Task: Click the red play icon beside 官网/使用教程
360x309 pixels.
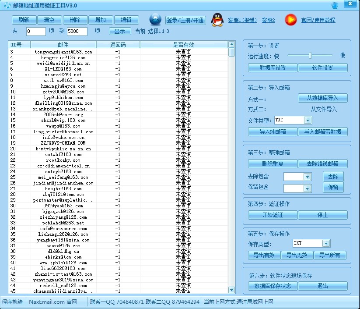Action: coord(290,20)
